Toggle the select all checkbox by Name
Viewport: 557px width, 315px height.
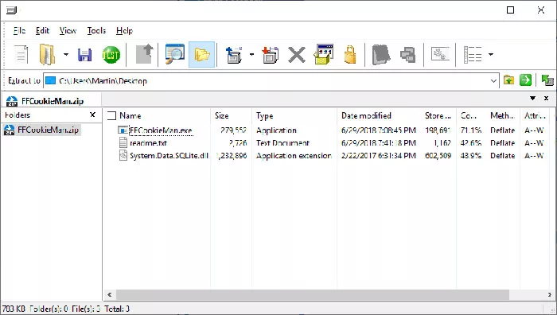tap(112, 116)
